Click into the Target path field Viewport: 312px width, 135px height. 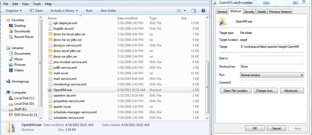(x=272, y=47)
